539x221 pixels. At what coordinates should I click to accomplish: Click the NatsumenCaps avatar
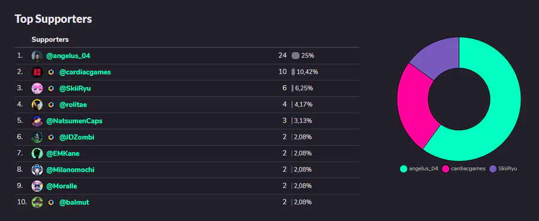coord(37,121)
